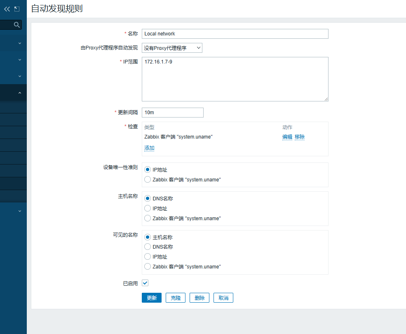Select DNS名称 under 主机名称
This screenshot has height=334, width=406.
pyautogui.click(x=148, y=198)
